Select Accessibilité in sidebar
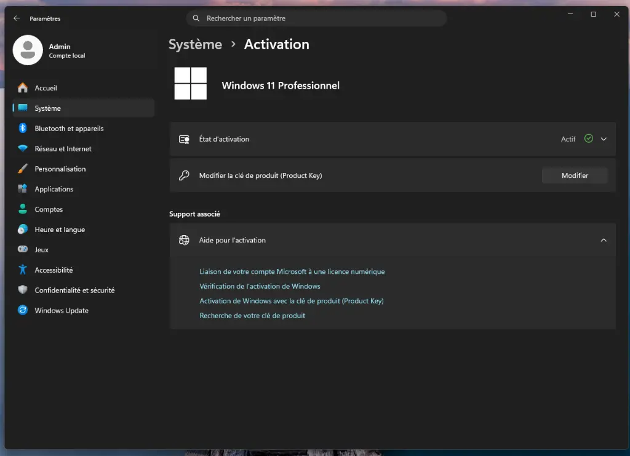630x456 pixels. tap(84, 270)
